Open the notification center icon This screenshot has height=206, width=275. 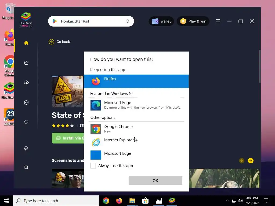[266, 201]
